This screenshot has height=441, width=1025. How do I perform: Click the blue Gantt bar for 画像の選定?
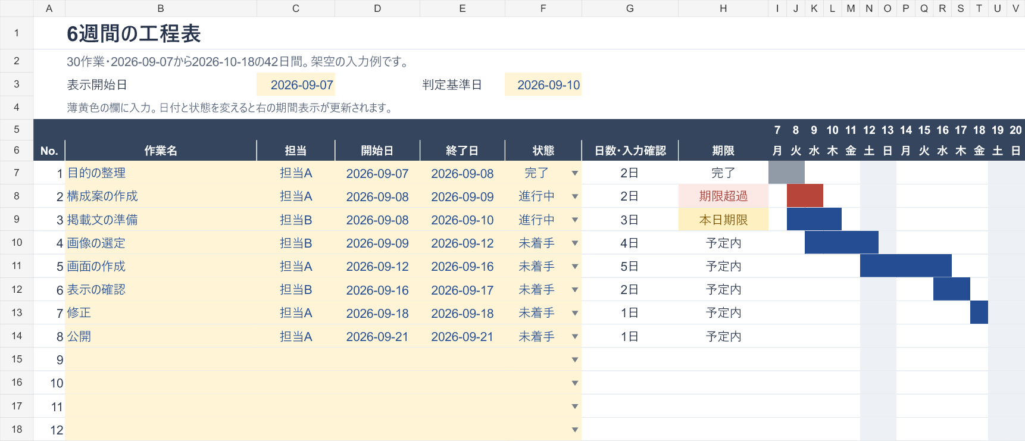pyautogui.click(x=842, y=243)
